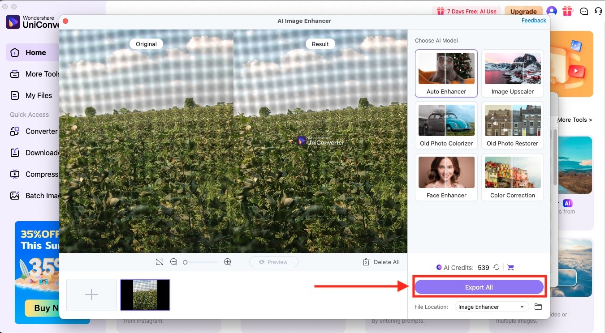Screen dimensions: 605x333
Task: Open the output folder icon
Action: tap(538, 307)
